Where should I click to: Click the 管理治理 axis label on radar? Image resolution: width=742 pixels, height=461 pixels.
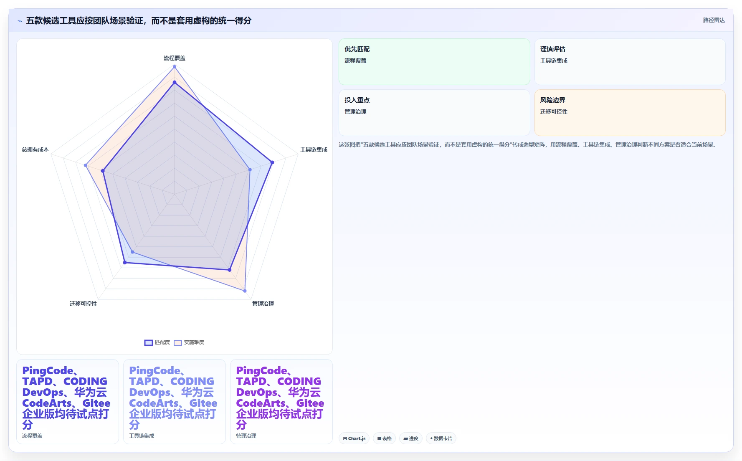(x=263, y=304)
